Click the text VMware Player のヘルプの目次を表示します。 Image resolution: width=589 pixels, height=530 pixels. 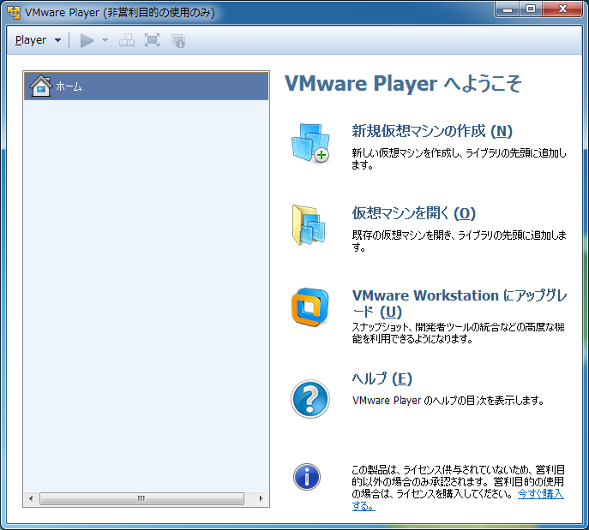click(448, 401)
